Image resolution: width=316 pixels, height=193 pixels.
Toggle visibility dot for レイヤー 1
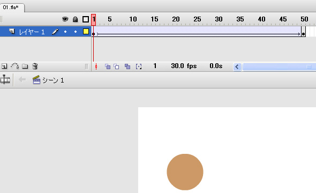tap(65, 32)
